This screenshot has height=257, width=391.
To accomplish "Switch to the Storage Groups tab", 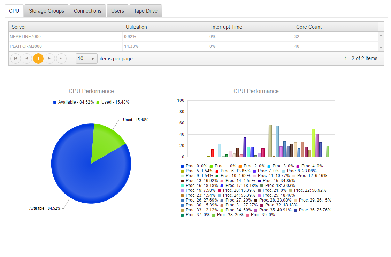I will 46,11.
